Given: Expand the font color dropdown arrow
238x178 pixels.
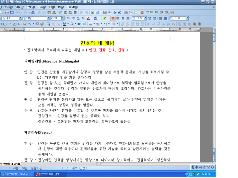Looking at the screenshot, I should [x=92, y=18].
